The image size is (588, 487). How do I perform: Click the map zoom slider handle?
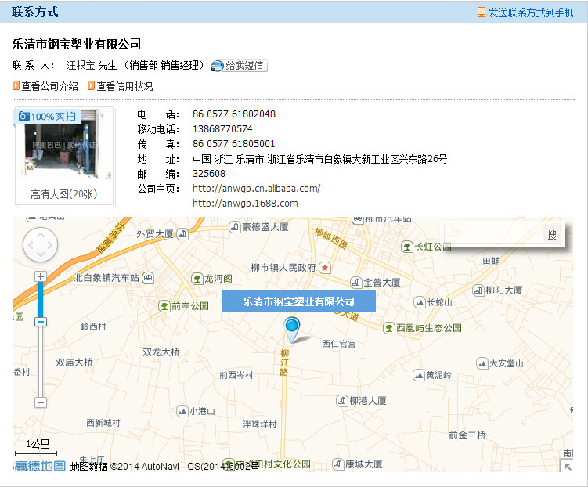coord(41,322)
